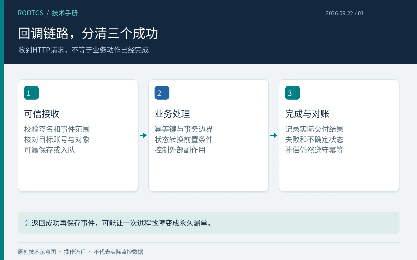
Task: Click the 技术手册 breadcrumb text
Action: pos(65,13)
